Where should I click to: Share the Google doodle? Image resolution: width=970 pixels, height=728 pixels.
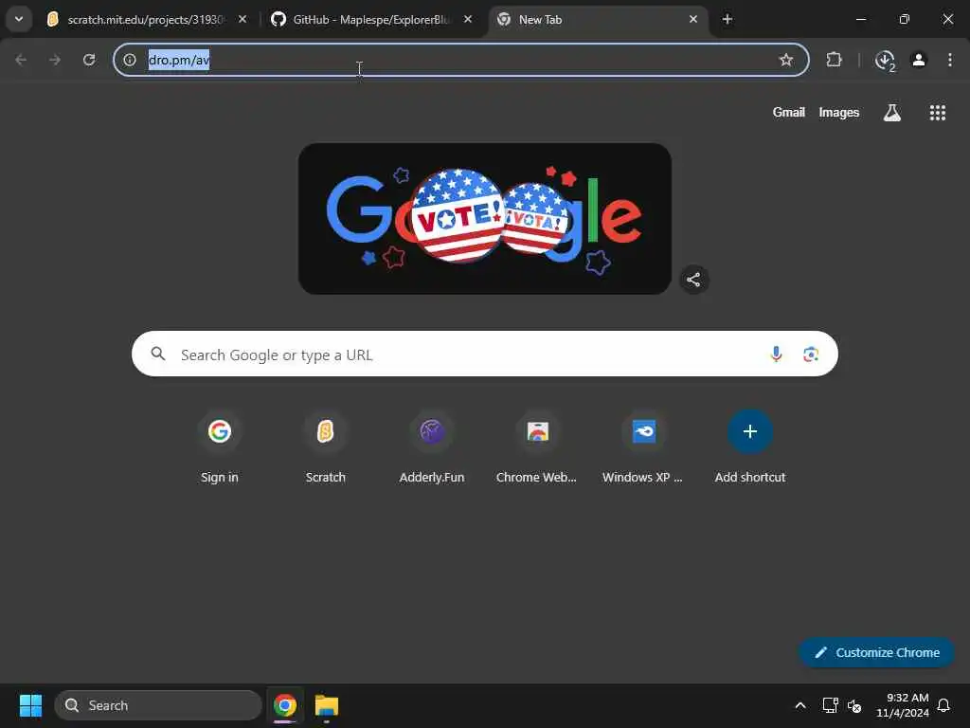[693, 280]
